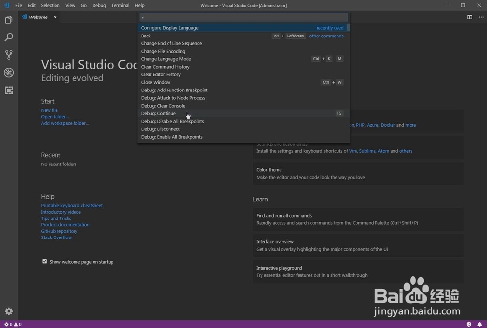Open Find and run all commands card

[x=358, y=219]
